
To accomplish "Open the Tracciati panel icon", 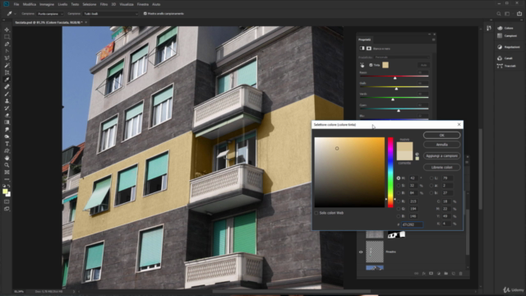I will coord(500,66).
